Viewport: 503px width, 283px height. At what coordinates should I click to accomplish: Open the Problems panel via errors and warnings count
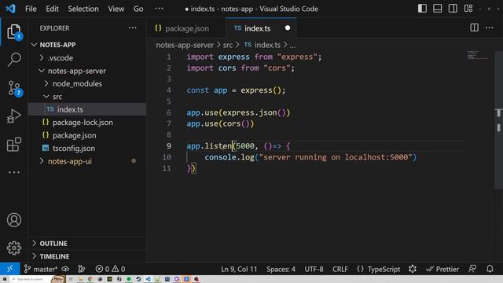[110, 269]
